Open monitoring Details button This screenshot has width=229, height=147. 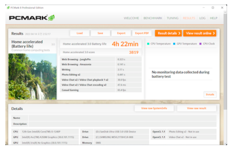(210, 94)
